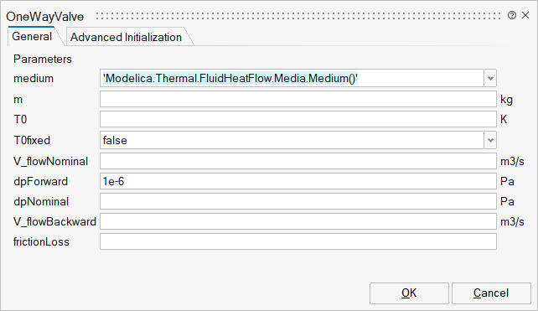Focus the V_flowBackward input field
Image resolution: width=538 pixels, height=311 pixels.
coord(298,221)
